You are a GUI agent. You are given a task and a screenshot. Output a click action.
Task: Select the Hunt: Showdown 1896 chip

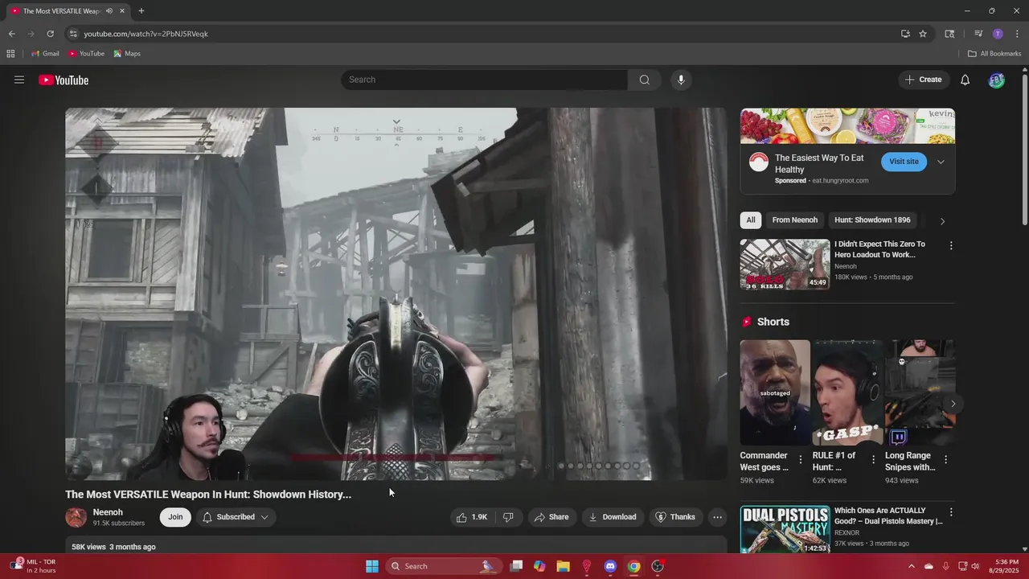(x=872, y=220)
